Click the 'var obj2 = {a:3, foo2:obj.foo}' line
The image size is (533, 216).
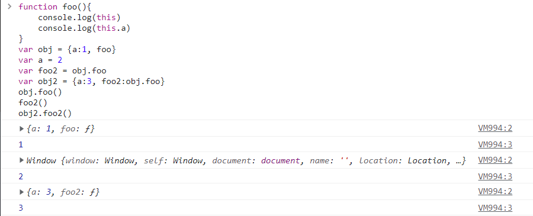(x=91, y=82)
